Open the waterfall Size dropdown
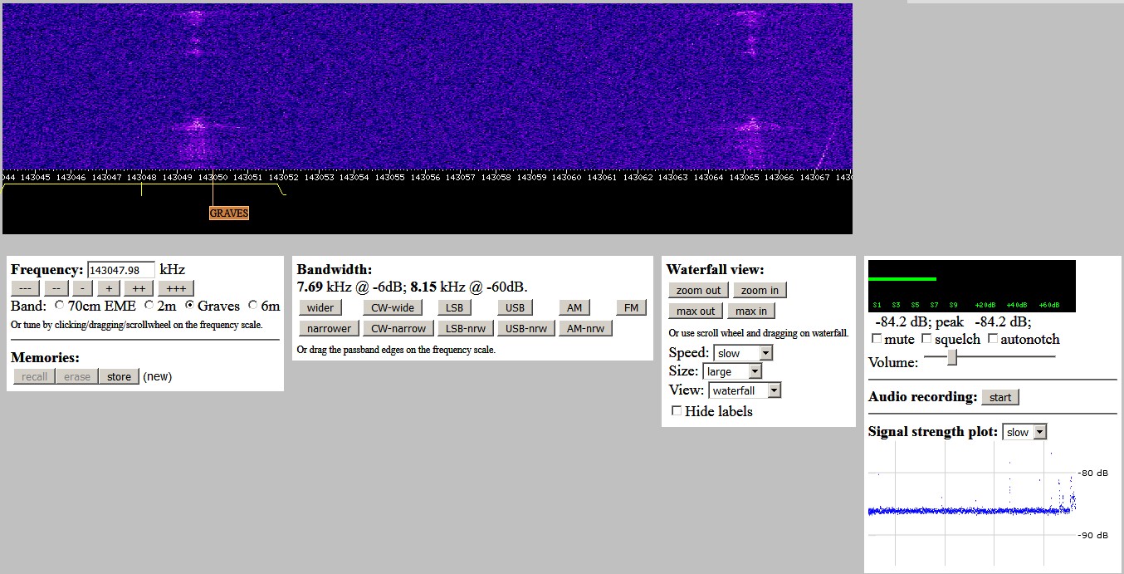The image size is (1124, 574). 732,371
